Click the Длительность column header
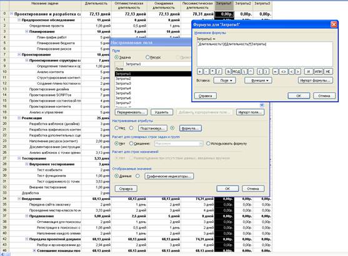This screenshot has height=256, width=348. [x=96, y=6]
